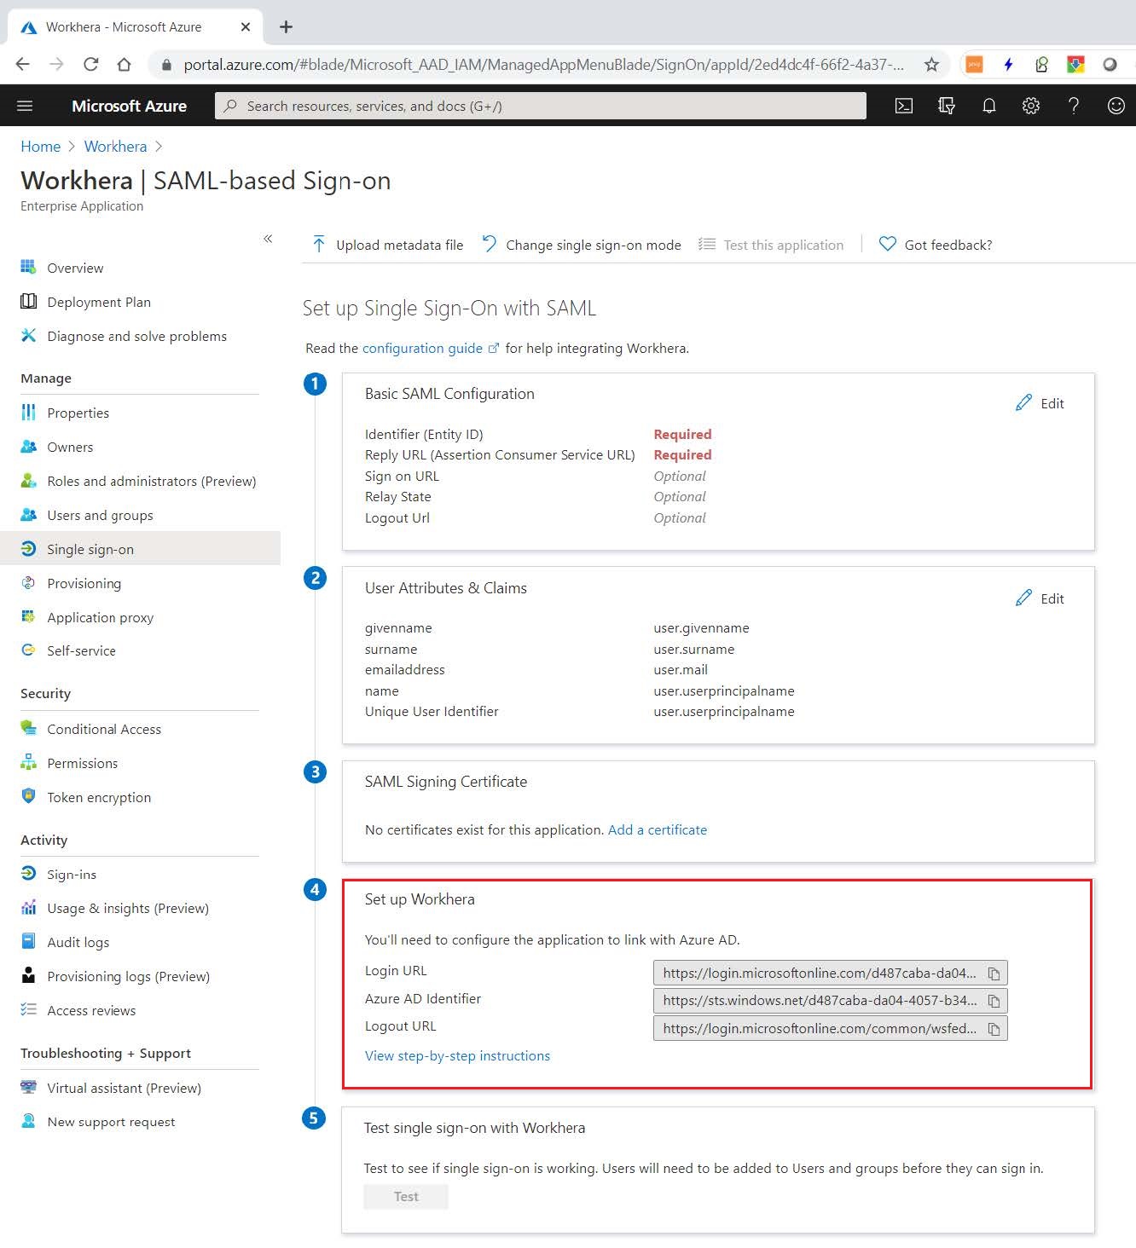
Task: Bookmark this page with the star icon
Action: point(931,65)
